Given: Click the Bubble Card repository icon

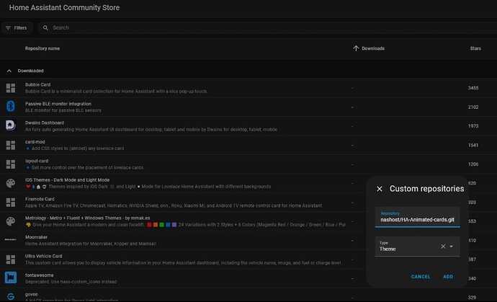Looking at the screenshot, I should [x=11, y=88].
